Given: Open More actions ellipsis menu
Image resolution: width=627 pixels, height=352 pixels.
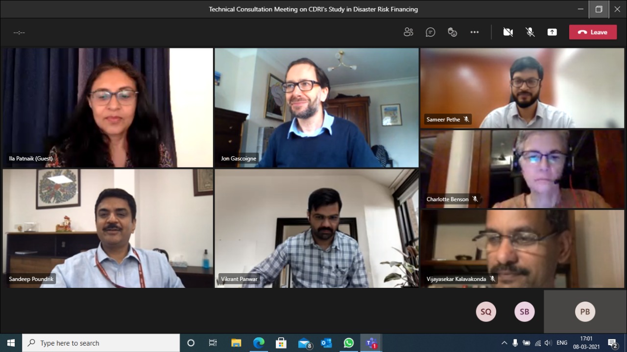Looking at the screenshot, I should 475,32.
